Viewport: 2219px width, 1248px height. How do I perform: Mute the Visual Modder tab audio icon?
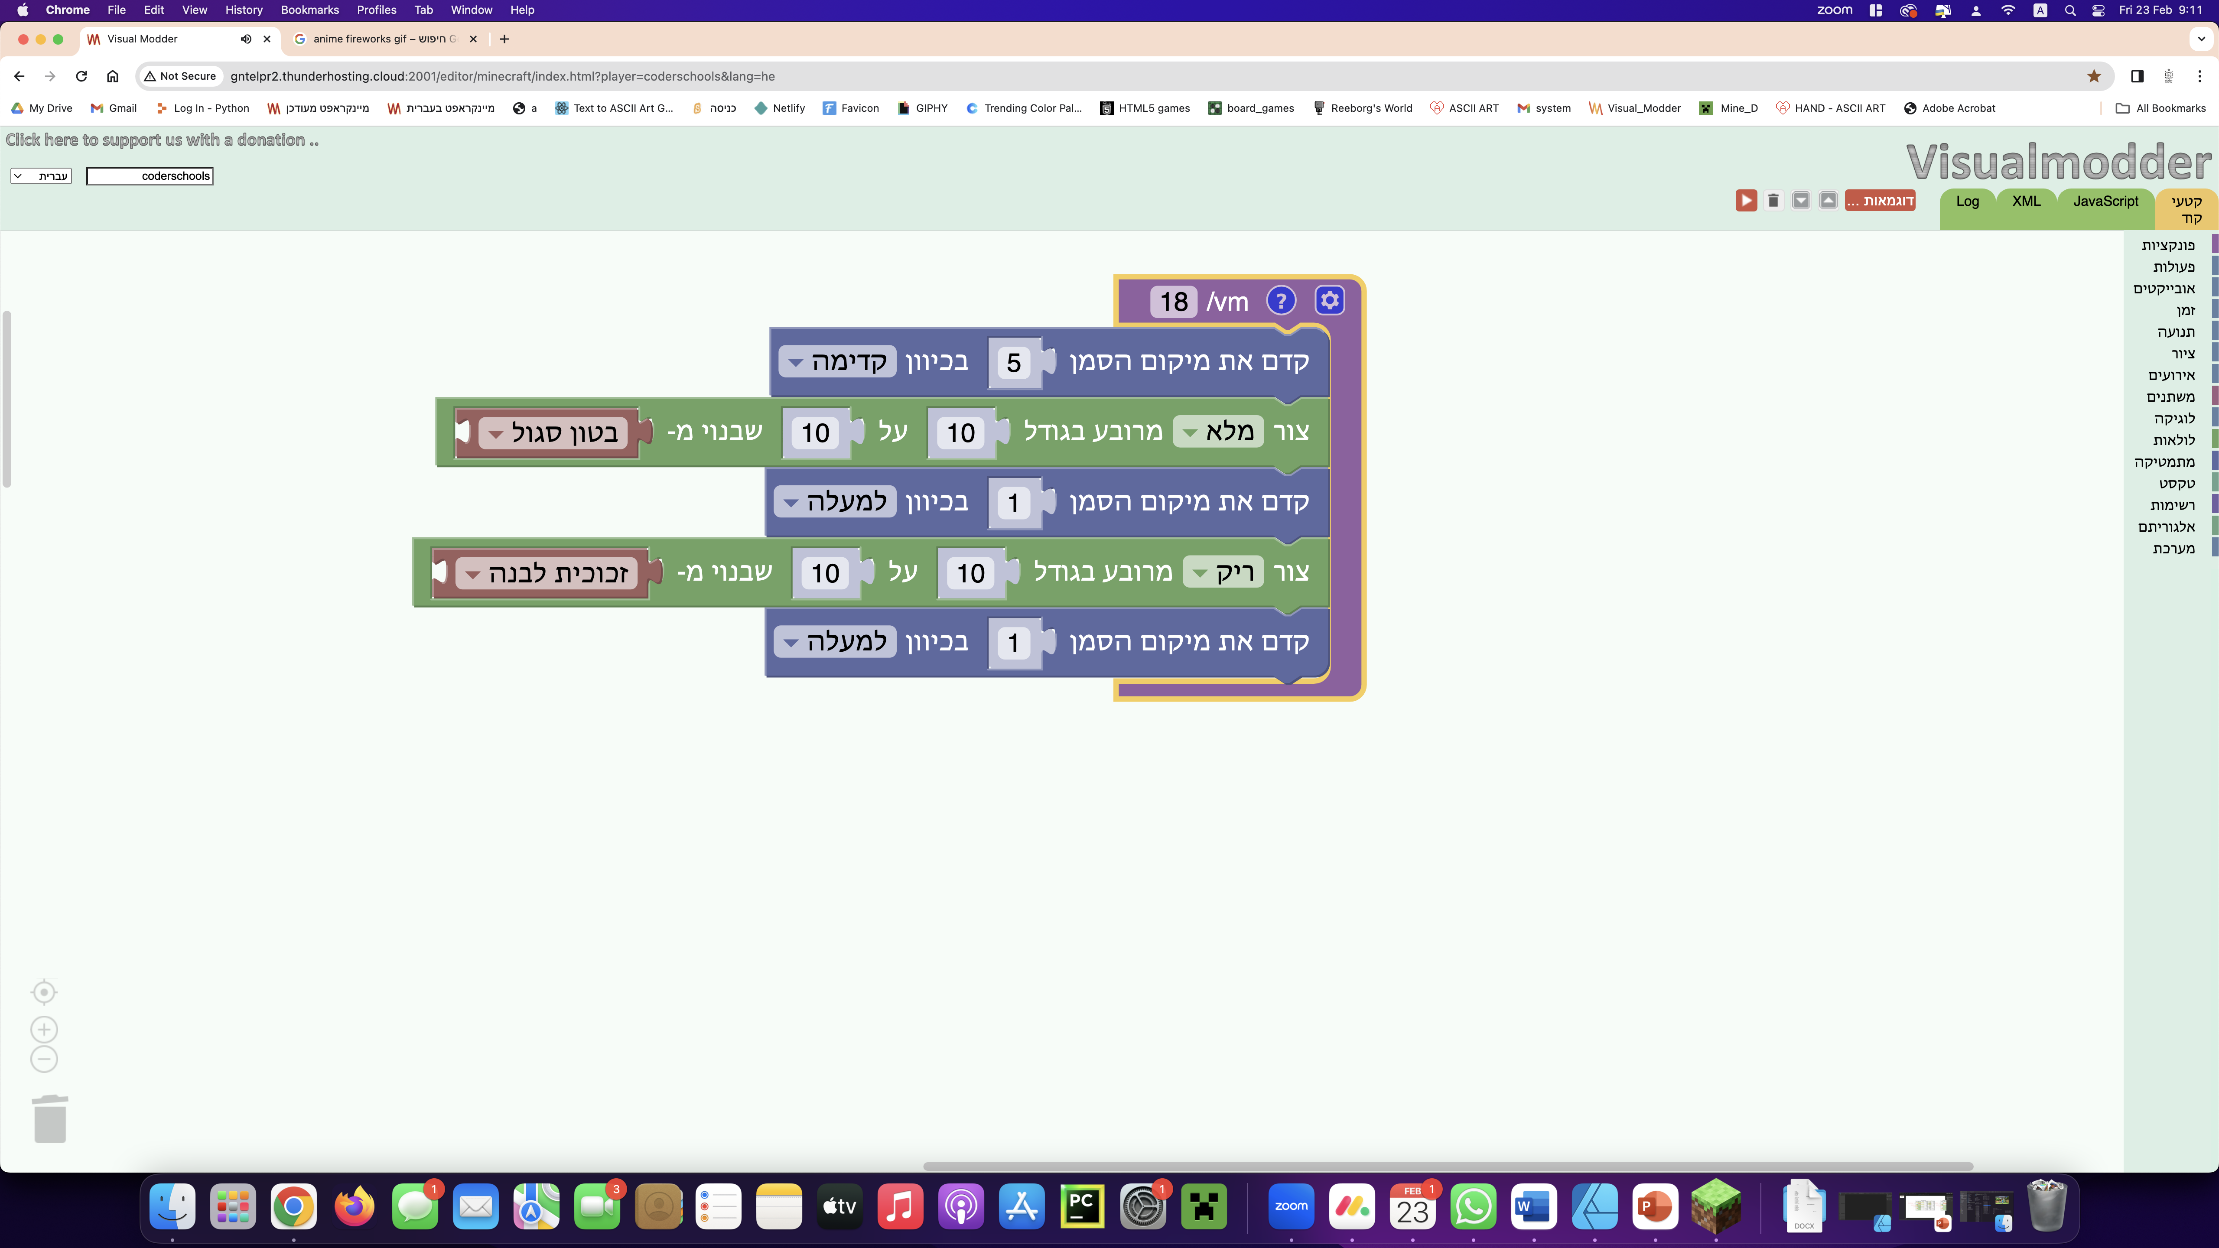pos(246,39)
